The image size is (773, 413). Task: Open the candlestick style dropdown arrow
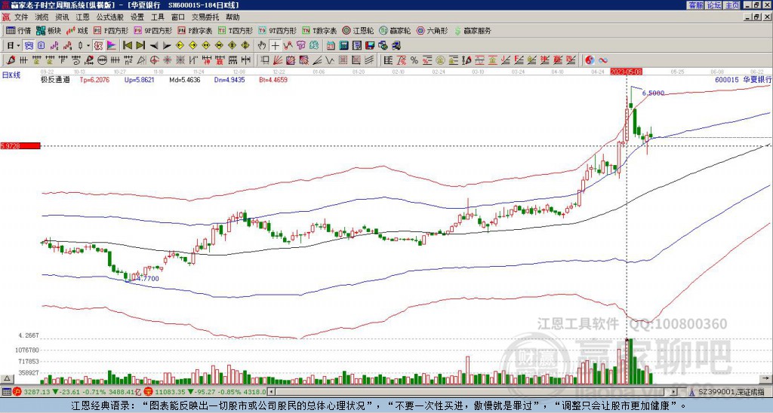(88, 45)
